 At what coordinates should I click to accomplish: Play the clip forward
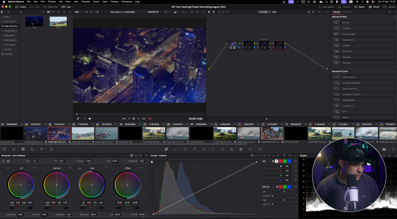pos(139,119)
